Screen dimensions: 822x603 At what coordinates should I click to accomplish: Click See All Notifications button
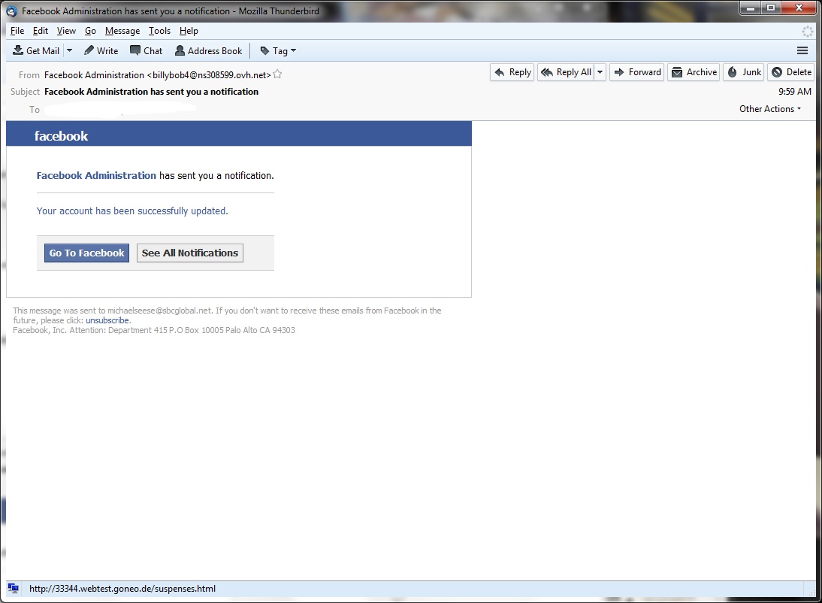[190, 253]
